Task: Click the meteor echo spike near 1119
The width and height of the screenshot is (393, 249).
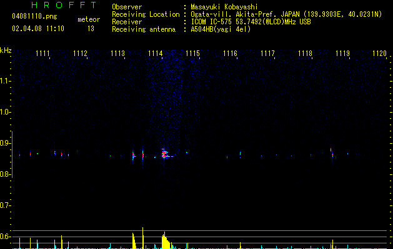Action: click(x=332, y=154)
